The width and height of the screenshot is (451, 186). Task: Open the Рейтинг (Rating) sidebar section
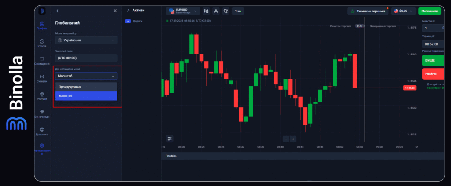[x=42, y=95]
